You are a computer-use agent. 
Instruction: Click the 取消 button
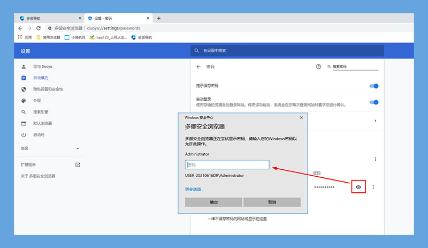coord(272,202)
